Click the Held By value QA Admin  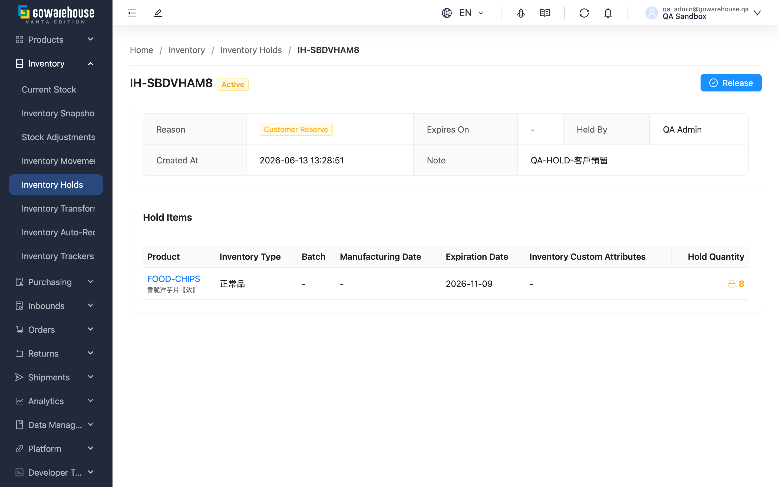pyautogui.click(x=682, y=130)
